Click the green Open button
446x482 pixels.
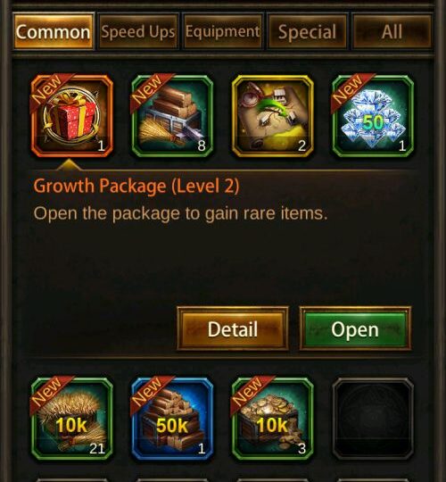[355, 328]
